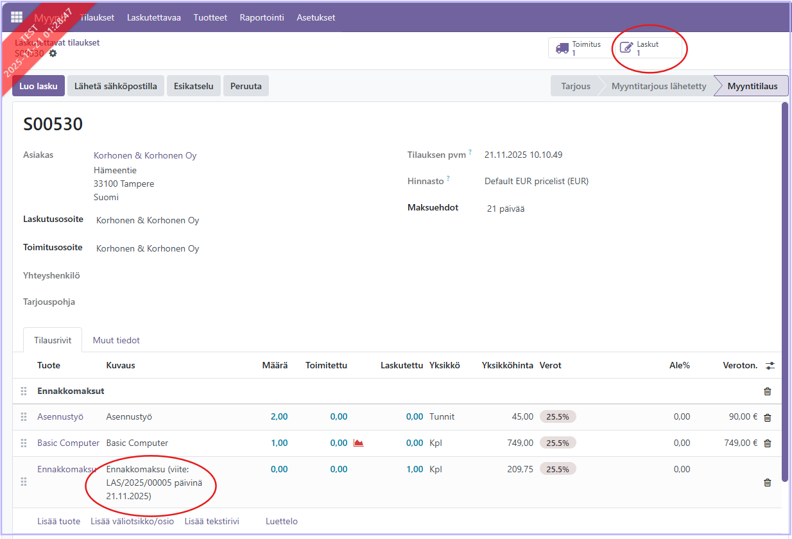Click the gear icon next to S00530
The width and height of the screenshot is (792, 539).
click(x=53, y=53)
